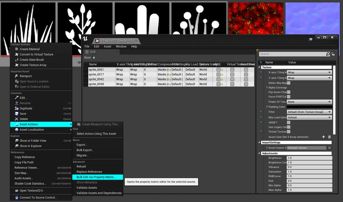The height and width of the screenshot is (202, 343).
Task: Click the Connect To Source Control icon
Action: pyautogui.click(x=16, y=197)
